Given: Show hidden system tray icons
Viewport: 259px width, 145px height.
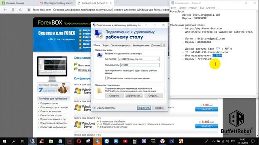Looking at the screenshot, I should (x=214, y=141).
